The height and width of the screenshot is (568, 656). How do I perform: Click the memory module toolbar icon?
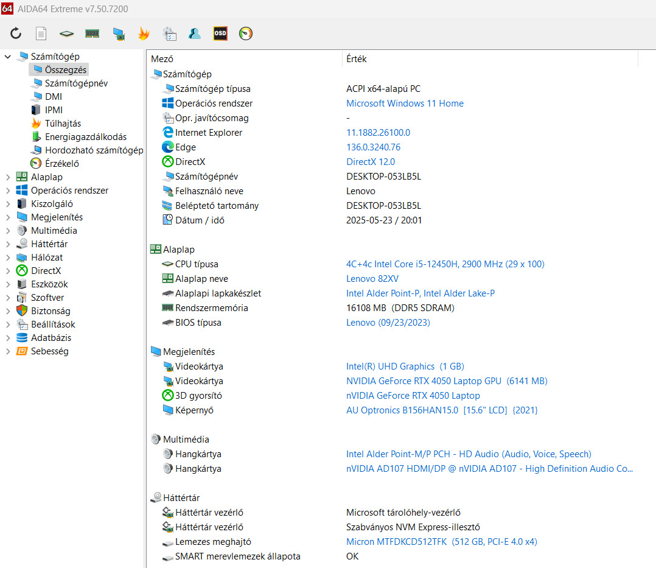[x=92, y=33]
